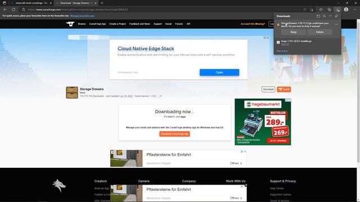The width and height of the screenshot is (360, 202).
Task: Open API nav item
Action: click(188, 24)
